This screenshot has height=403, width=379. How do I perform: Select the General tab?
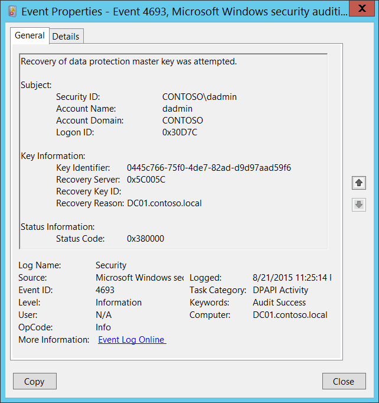tap(30, 35)
